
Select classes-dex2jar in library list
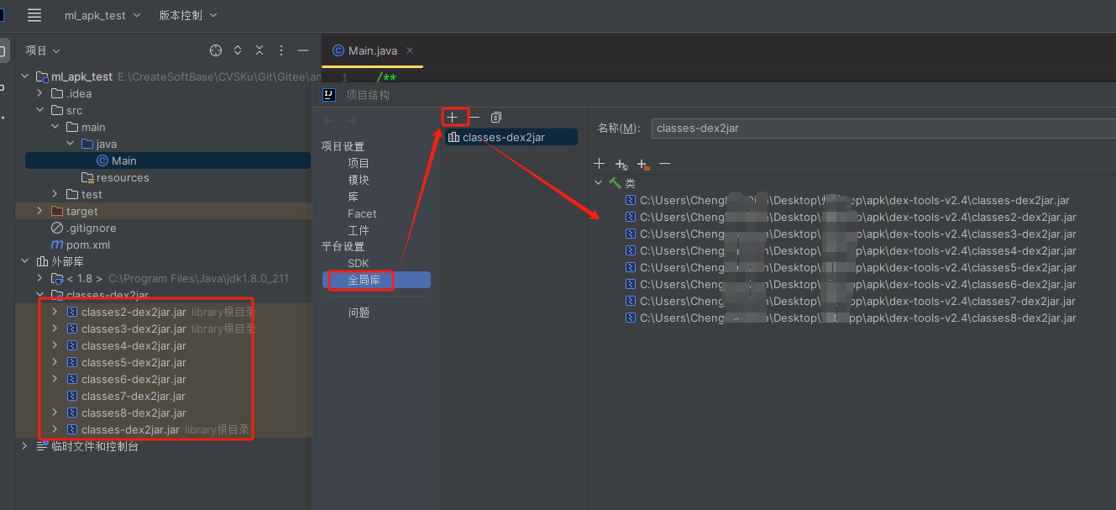pyautogui.click(x=503, y=137)
